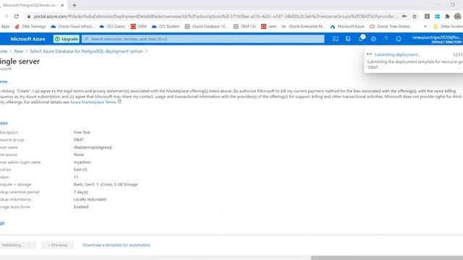Click the Validating... button
This screenshot has height=260, width=463.
click(x=17, y=245)
